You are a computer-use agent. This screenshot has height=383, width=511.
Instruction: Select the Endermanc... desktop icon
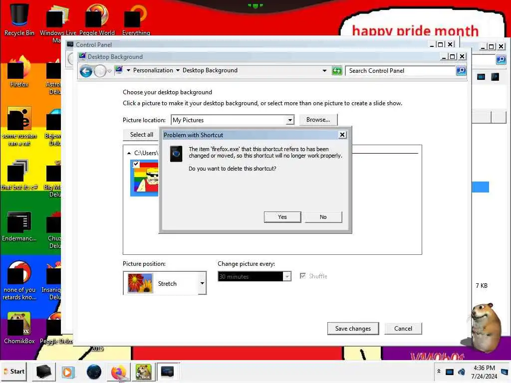[x=19, y=227]
